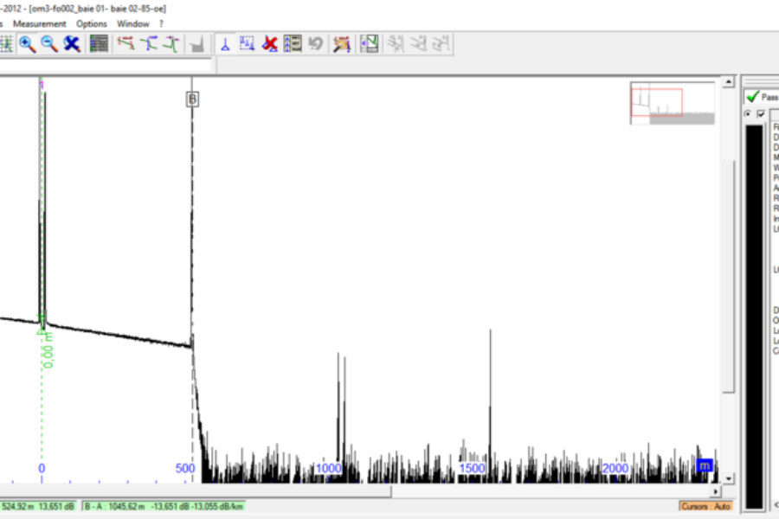Image resolution: width=779 pixels, height=519 pixels.
Task: Click the trace overview thumbnail
Action: tap(673, 103)
